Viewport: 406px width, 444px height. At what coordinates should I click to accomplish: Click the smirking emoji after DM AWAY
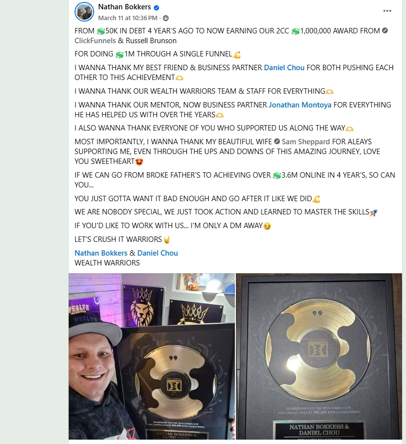coord(267,226)
